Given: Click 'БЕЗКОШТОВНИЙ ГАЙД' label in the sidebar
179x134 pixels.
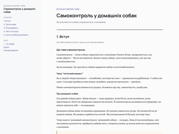Looking at the screenshot, I should coord(14,6).
